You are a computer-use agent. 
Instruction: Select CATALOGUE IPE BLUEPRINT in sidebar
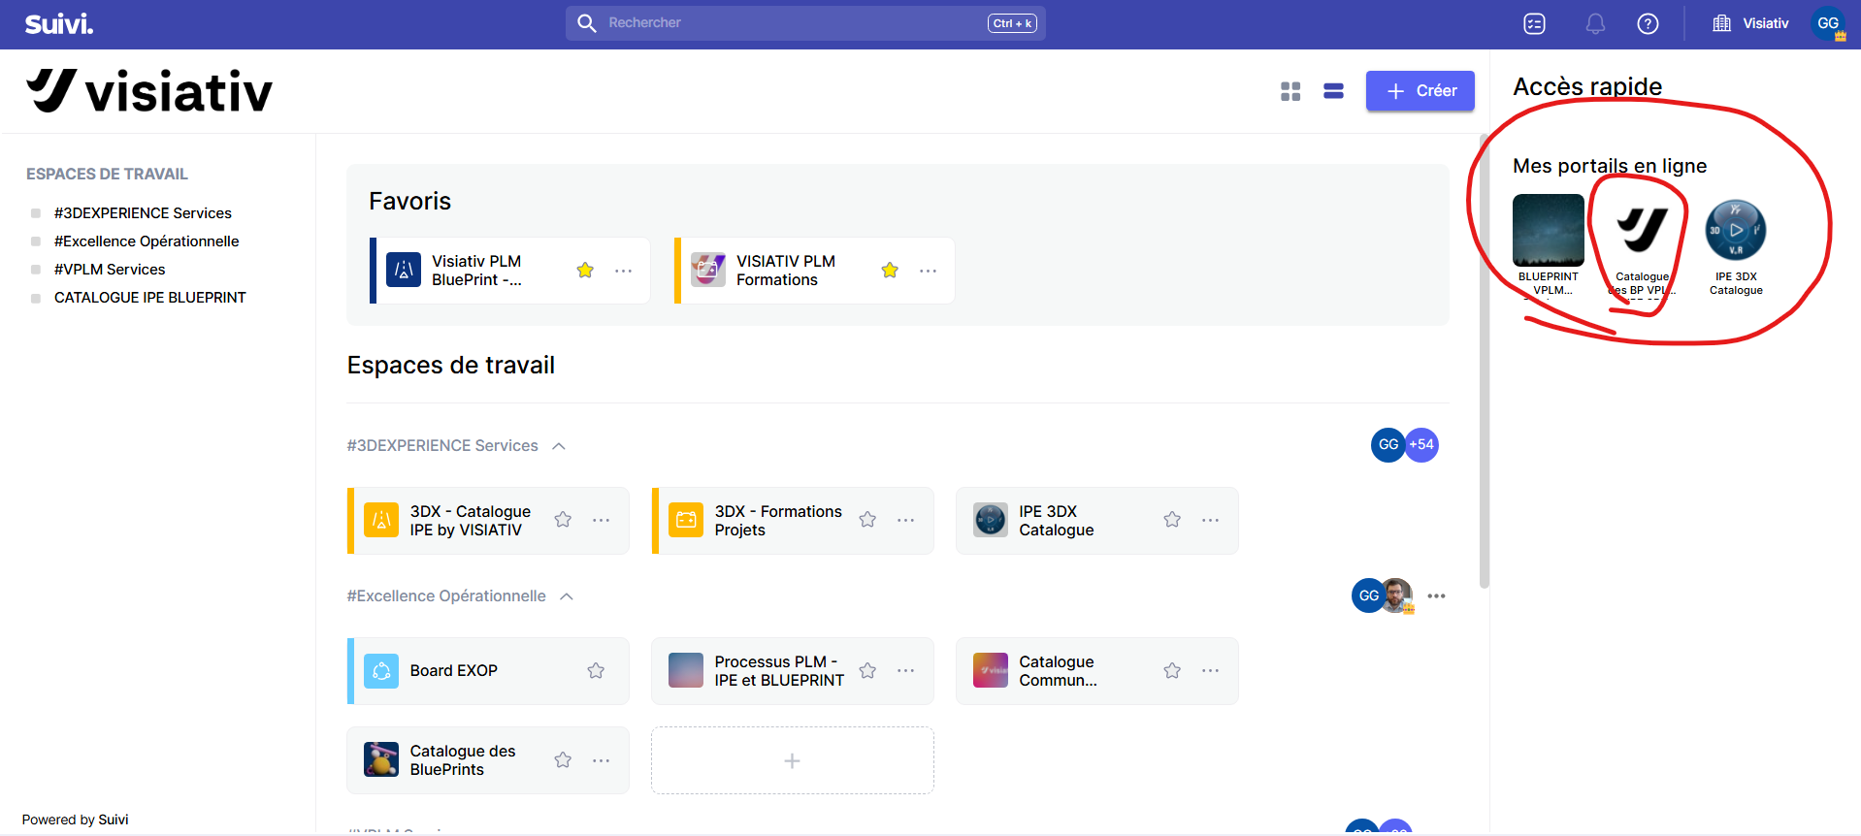pos(149,298)
